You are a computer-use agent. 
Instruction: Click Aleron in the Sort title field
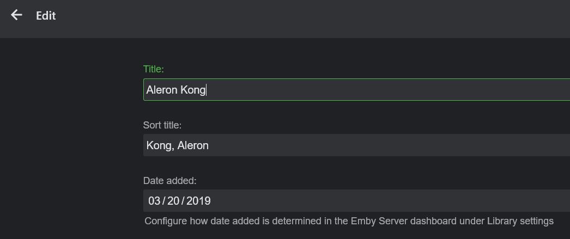pos(193,145)
